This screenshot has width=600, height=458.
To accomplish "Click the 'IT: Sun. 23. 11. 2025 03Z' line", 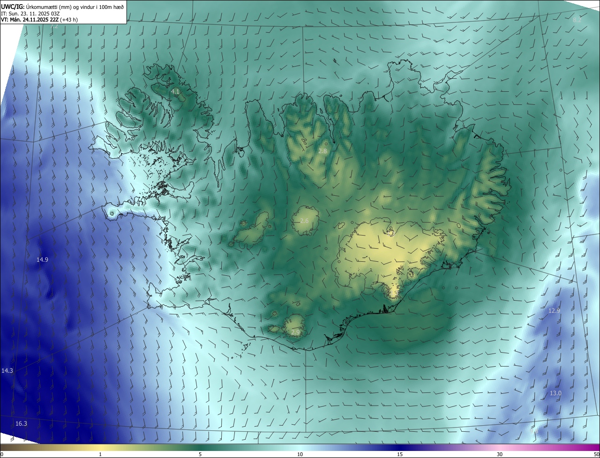I will (30, 14).
